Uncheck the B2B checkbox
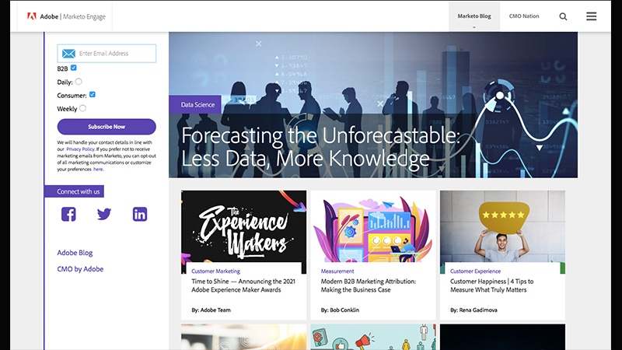 tap(73, 68)
